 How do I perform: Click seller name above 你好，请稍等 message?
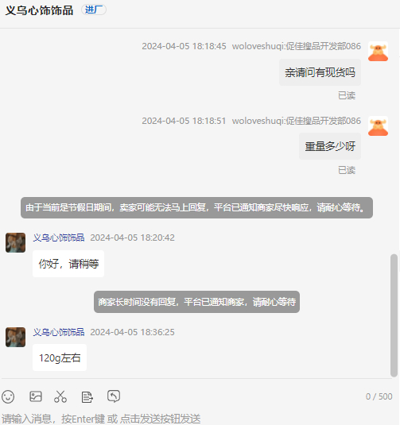point(59,238)
